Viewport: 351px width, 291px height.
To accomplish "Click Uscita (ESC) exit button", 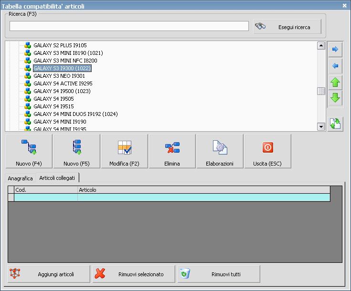I will pyautogui.click(x=268, y=151).
